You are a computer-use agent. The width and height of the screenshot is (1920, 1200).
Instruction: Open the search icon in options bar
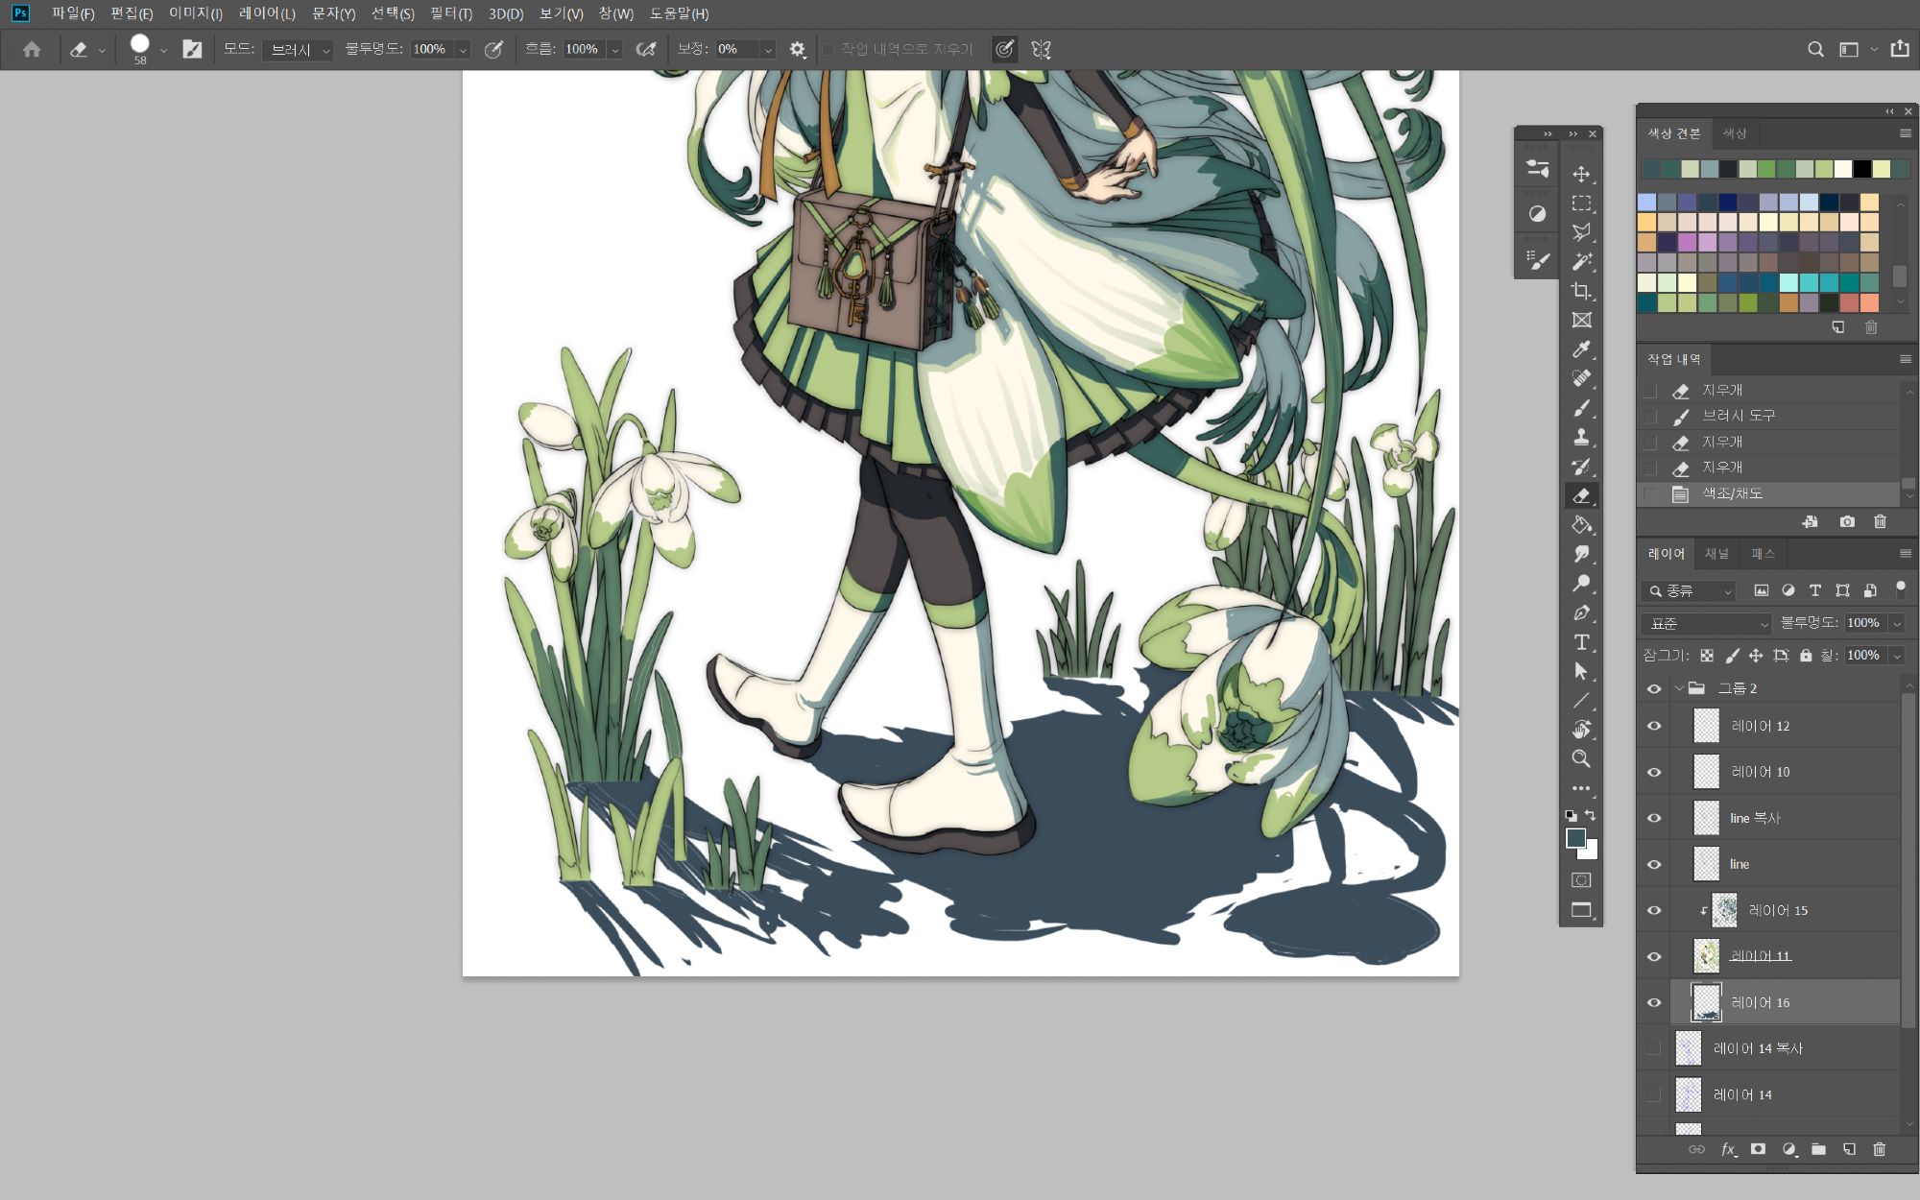coord(1815,49)
